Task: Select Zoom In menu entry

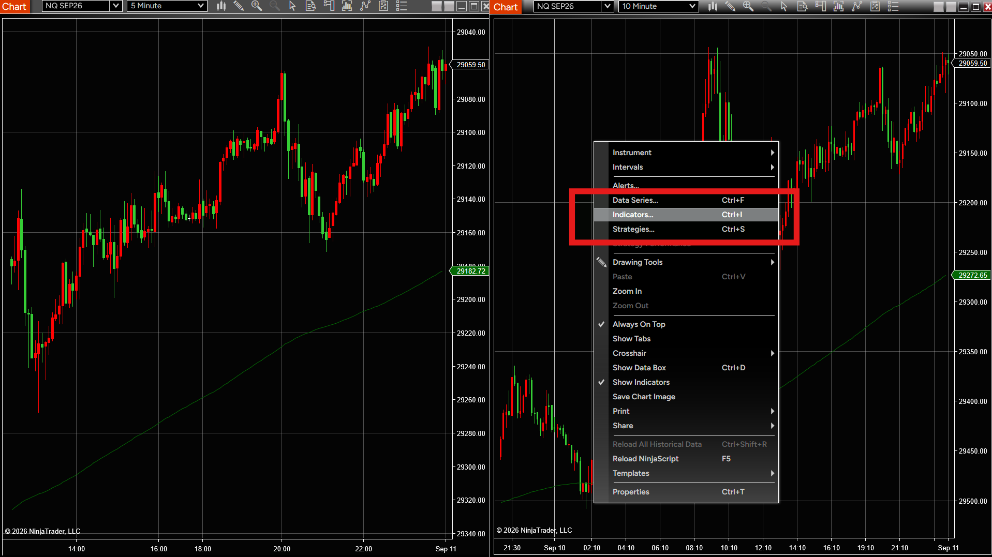Action: 686,291
